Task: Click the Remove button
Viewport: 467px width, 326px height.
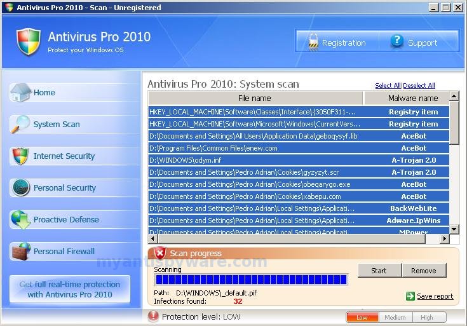Action: [x=424, y=270]
